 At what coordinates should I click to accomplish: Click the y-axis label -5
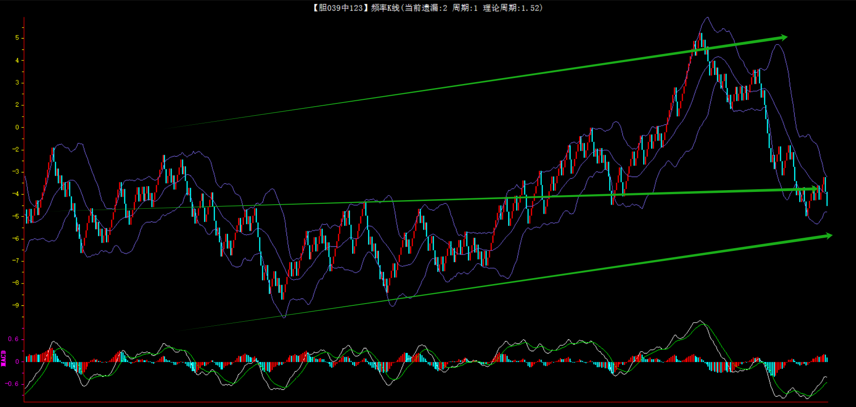pyautogui.click(x=16, y=216)
